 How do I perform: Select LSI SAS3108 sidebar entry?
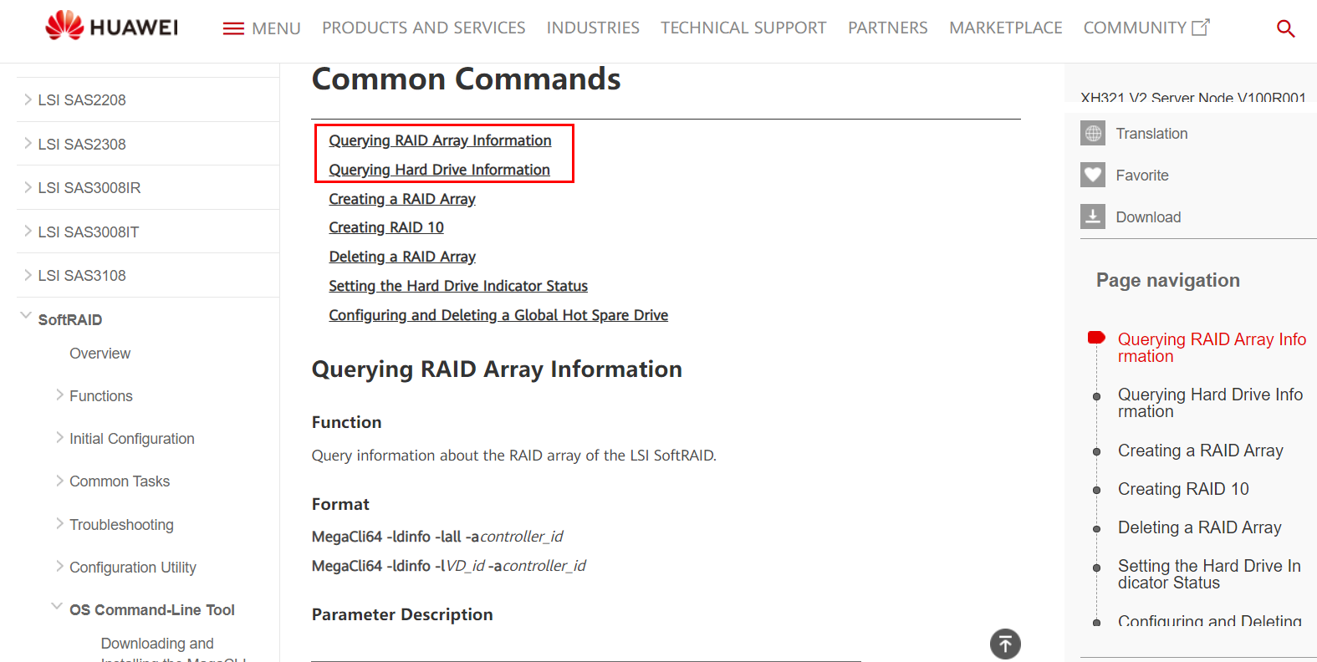[x=82, y=276]
